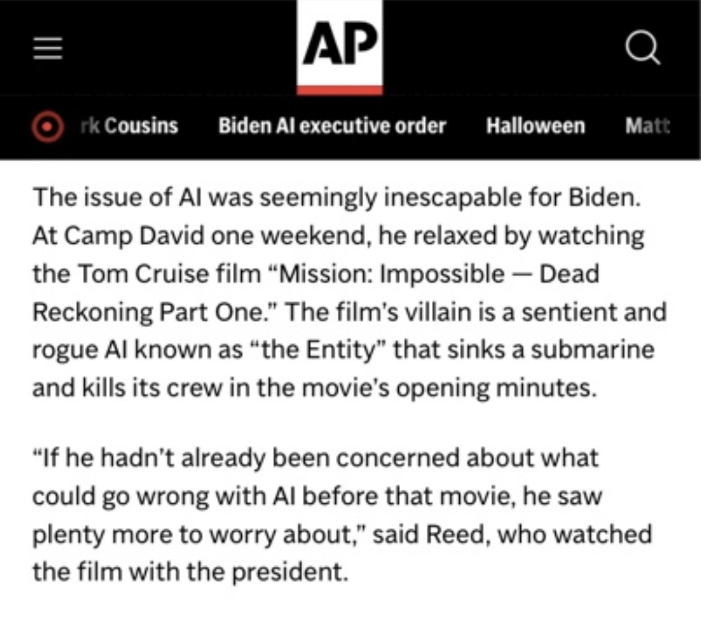The height and width of the screenshot is (621, 701).
Task: Open the search magnifier icon
Action: coord(642,47)
